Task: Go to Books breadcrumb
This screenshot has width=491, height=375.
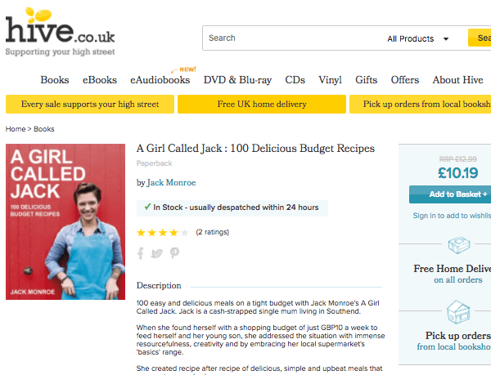Action: pyautogui.click(x=44, y=129)
